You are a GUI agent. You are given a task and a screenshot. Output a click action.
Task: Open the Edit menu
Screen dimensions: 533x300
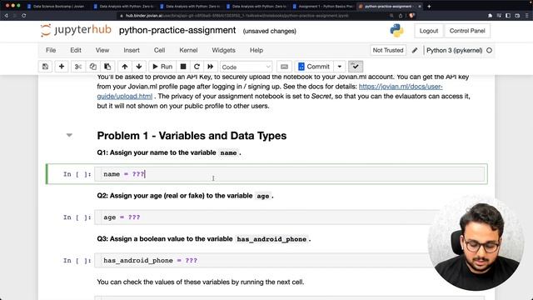coord(76,50)
